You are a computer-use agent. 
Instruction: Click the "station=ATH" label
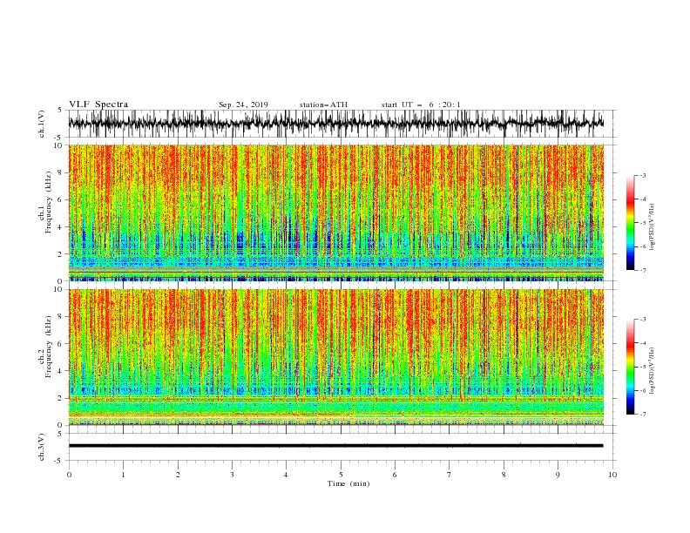[x=323, y=105]
